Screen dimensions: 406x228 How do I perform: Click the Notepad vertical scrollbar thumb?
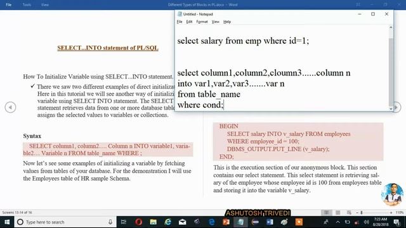[391, 72]
